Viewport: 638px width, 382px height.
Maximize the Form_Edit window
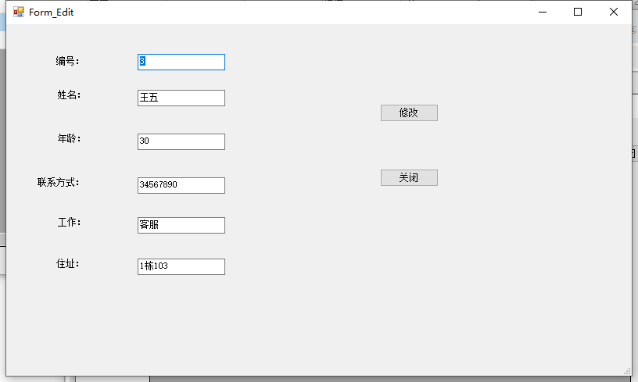pos(578,12)
